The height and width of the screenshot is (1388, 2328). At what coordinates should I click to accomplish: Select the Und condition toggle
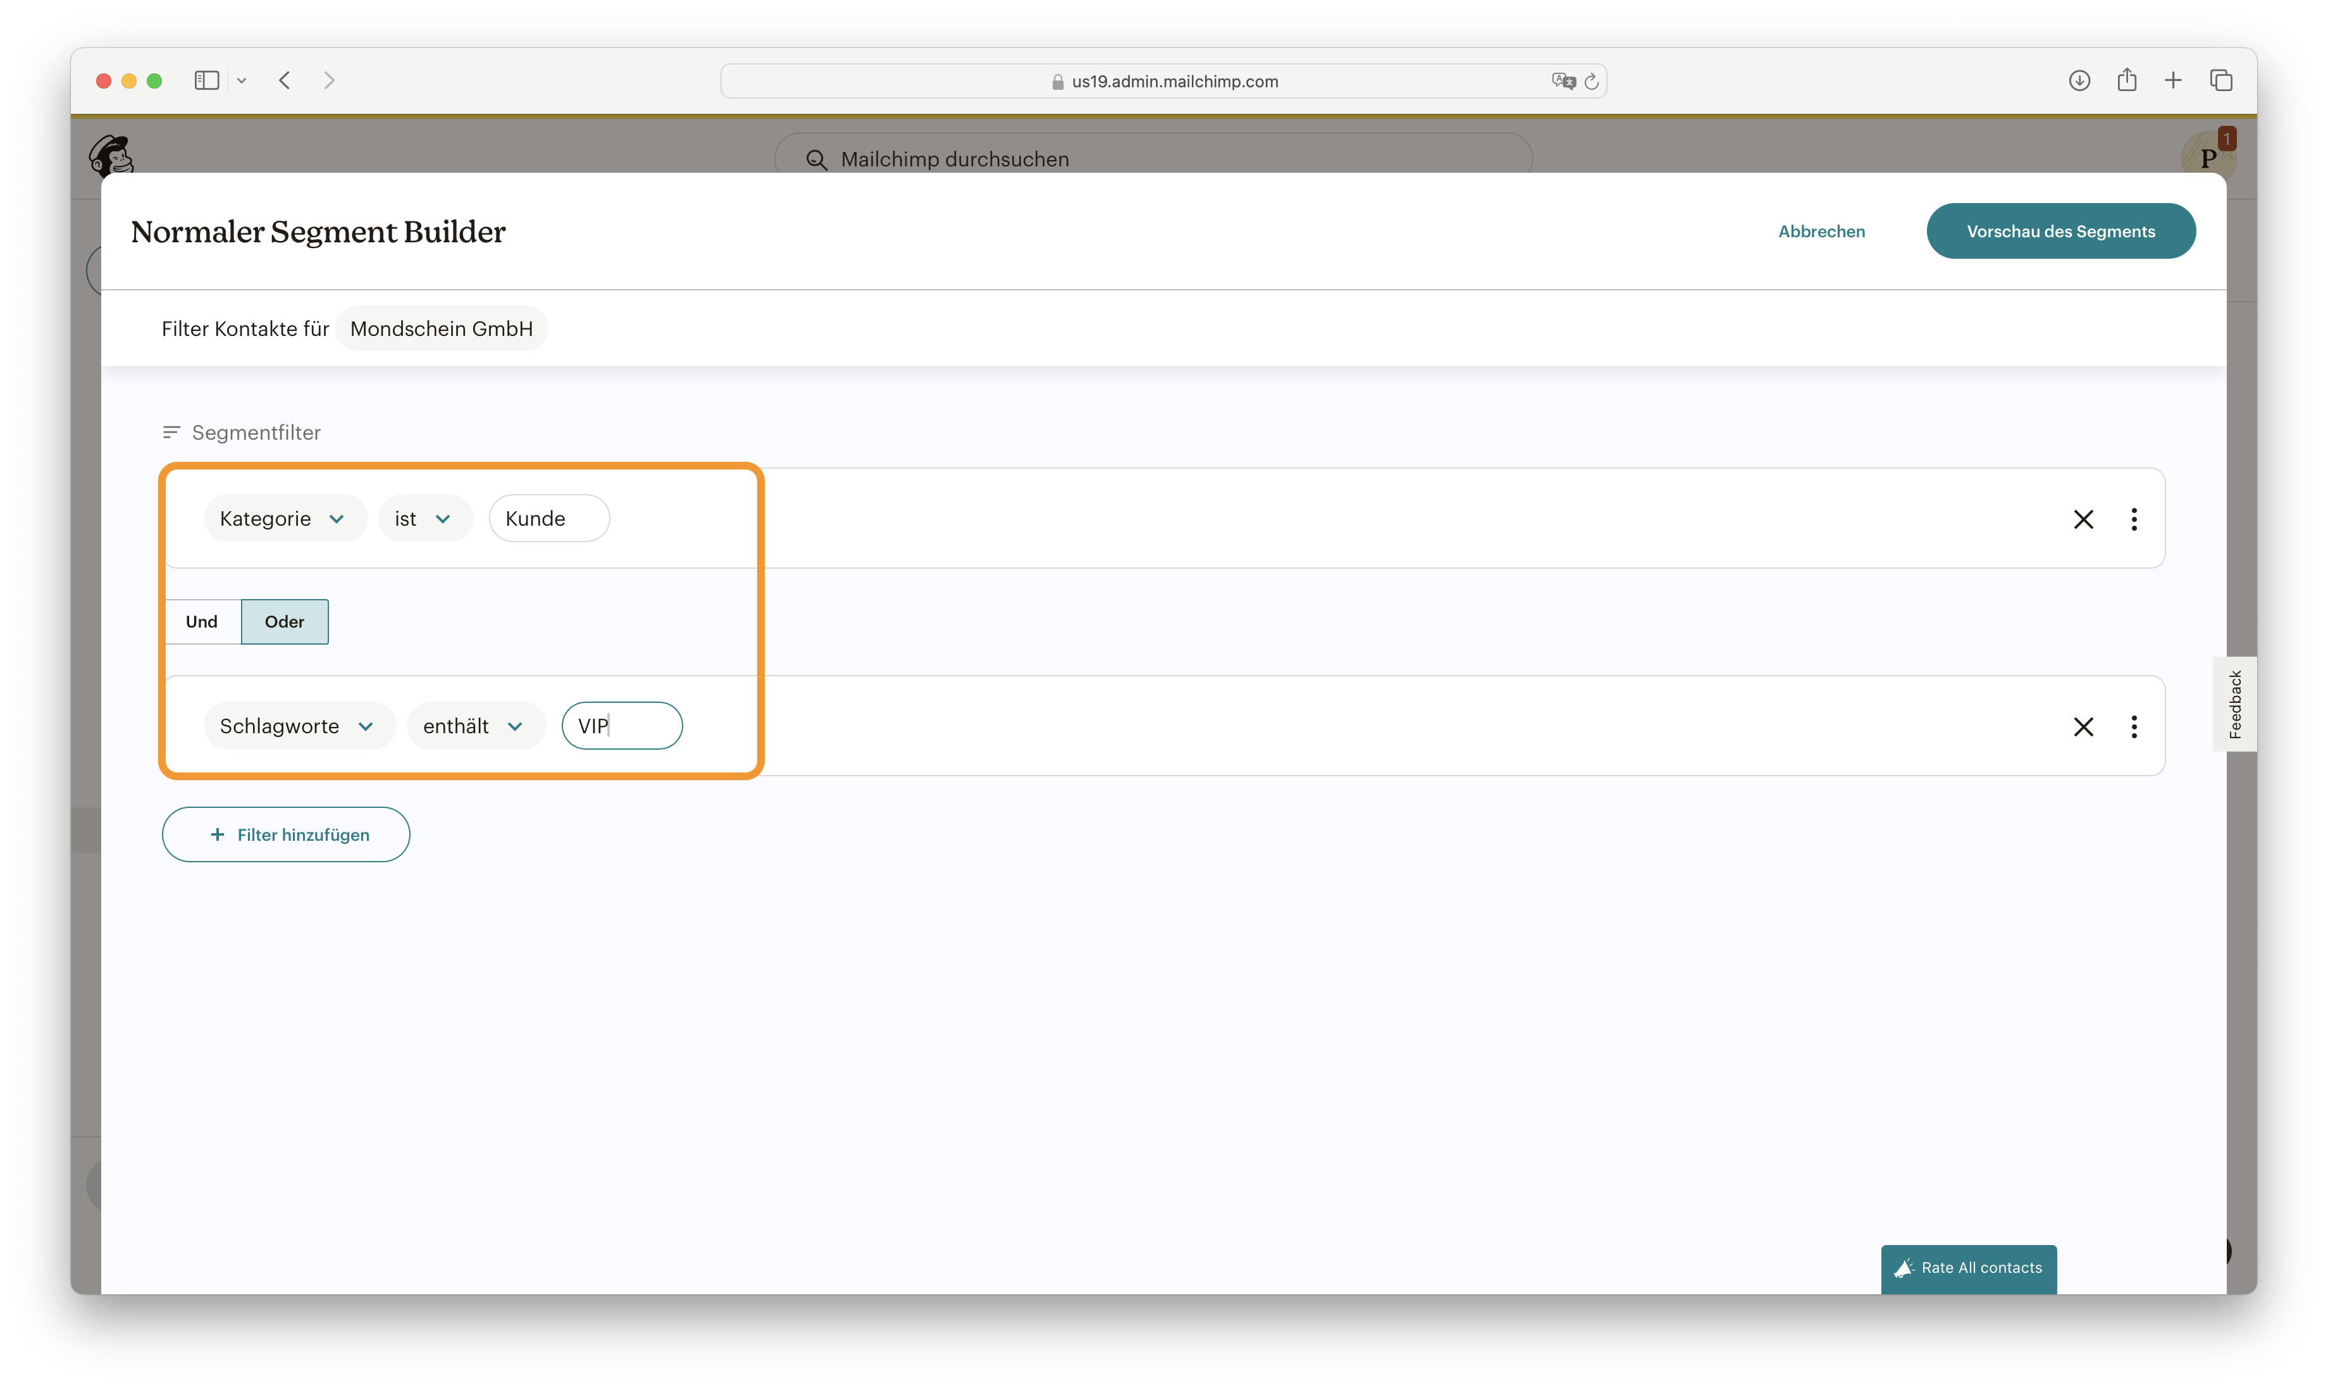click(201, 622)
